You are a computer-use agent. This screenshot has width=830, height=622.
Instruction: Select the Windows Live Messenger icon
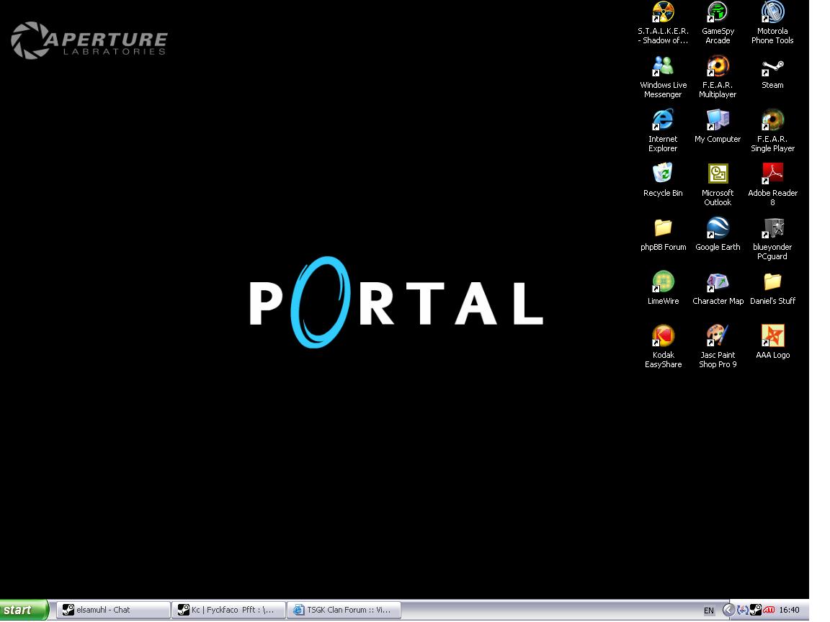pyautogui.click(x=663, y=68)
